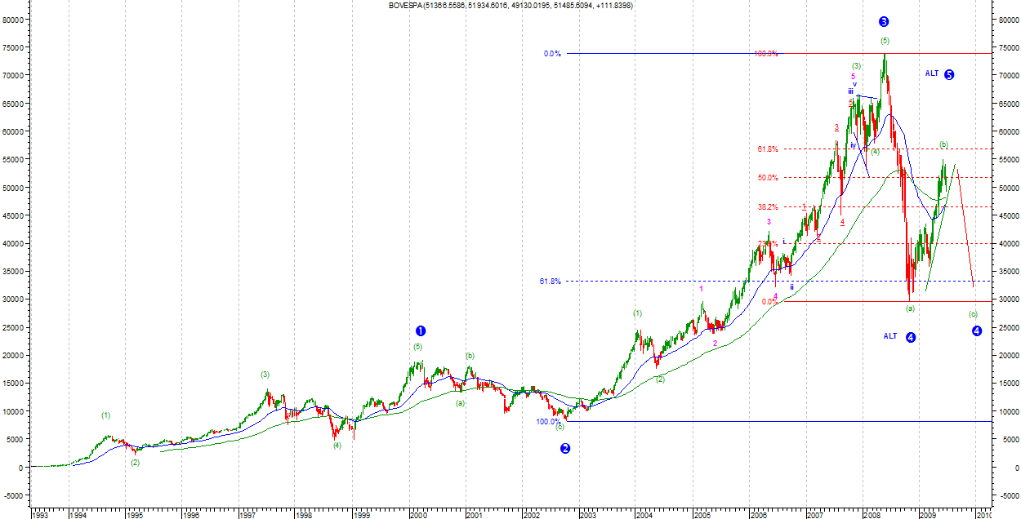The width and height of the screenshot is (1021, 519).
Task: Select green (1) wave label near 1994
Action: tap(105, 415)
